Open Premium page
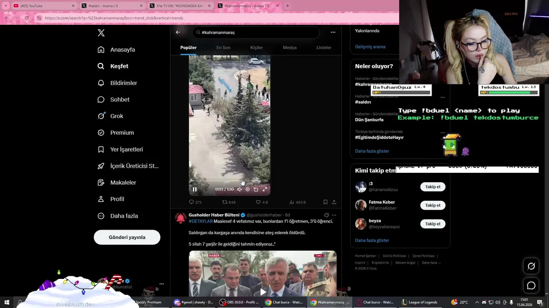This screenshot has height=308, width=549. point(115,133)
